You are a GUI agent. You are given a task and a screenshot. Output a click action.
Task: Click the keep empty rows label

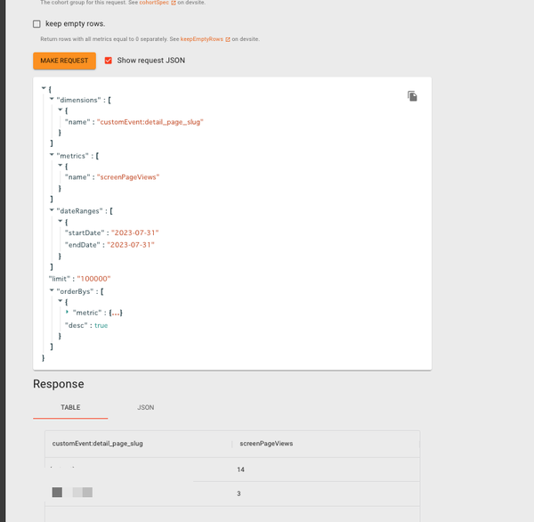pos(76,24)
